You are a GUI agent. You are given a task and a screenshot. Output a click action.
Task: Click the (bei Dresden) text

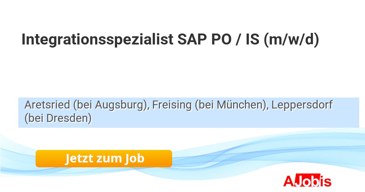coord(58,118)
